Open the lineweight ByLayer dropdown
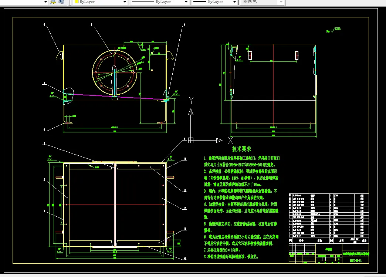386x277 pixels. [215, 2]
